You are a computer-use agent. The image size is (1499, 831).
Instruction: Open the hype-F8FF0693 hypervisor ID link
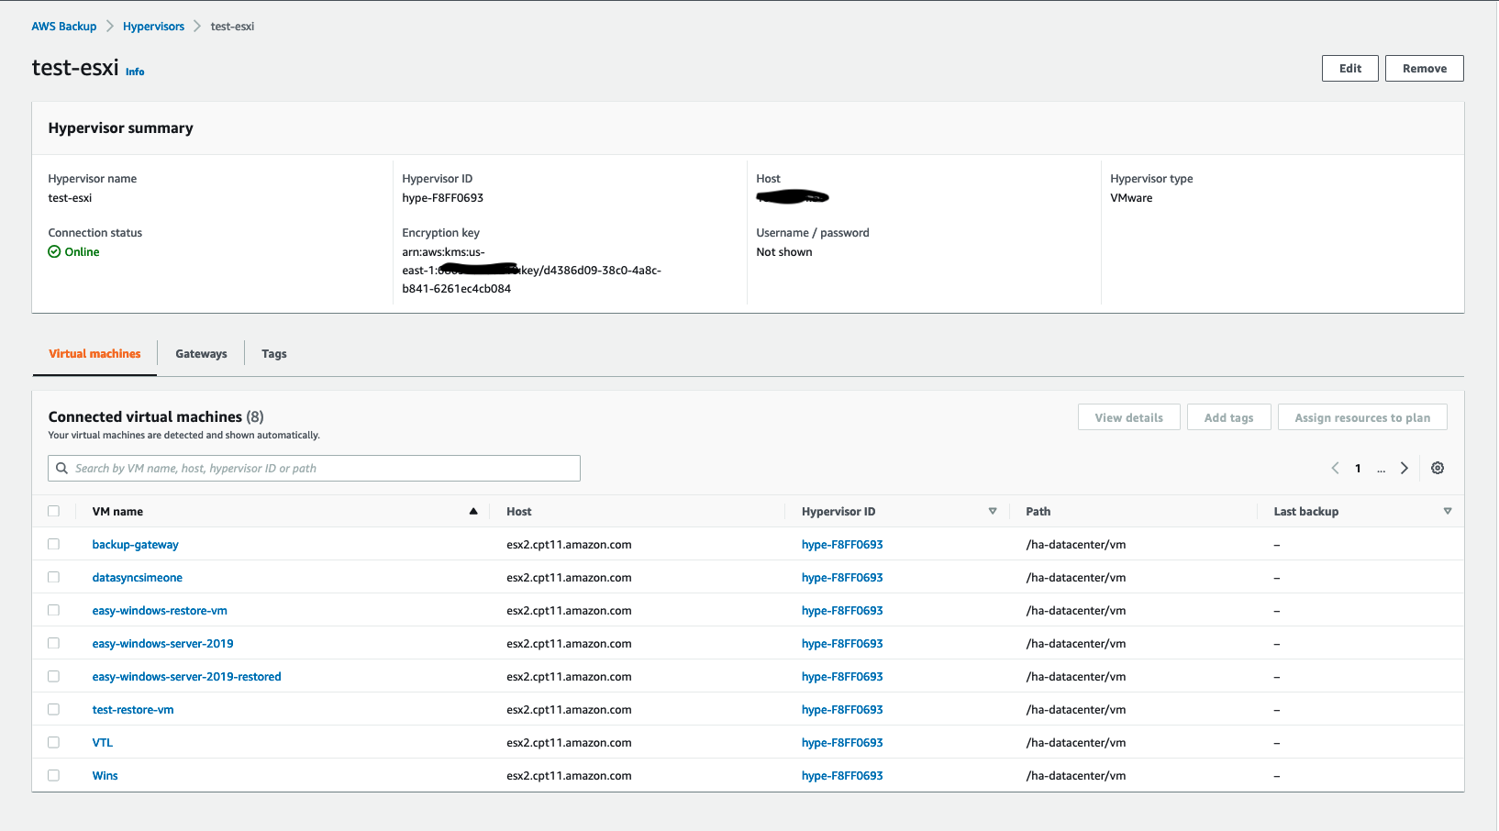[841, 544]
